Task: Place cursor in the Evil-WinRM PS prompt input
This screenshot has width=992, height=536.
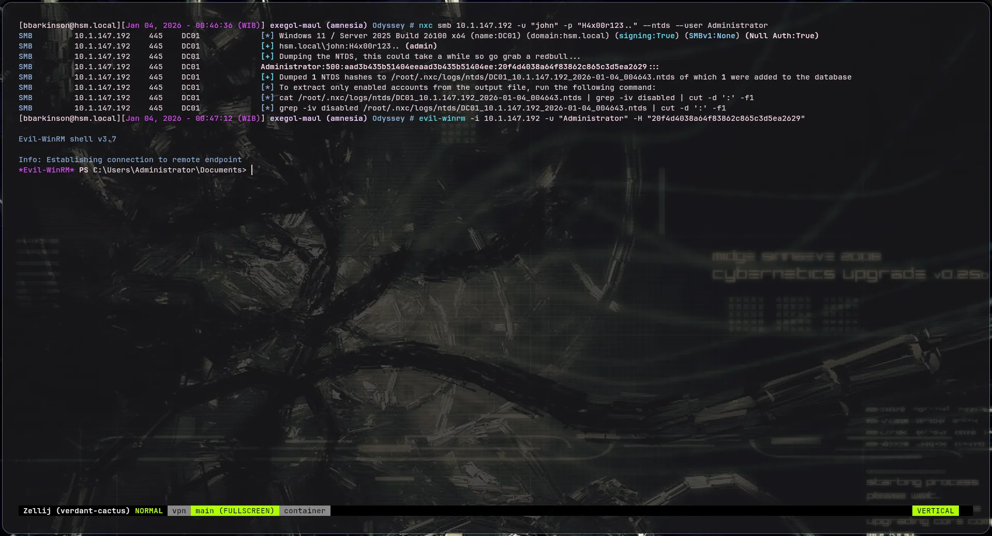Action: click(x=252, y=170)
